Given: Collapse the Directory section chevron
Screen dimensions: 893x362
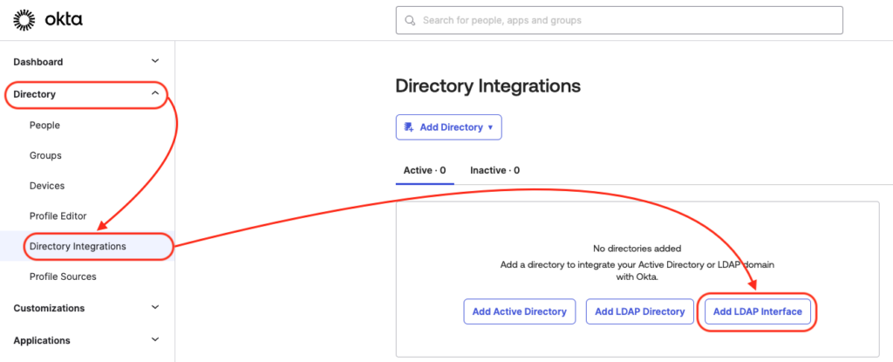Looking at the screenshot, I should pos(155,93).
